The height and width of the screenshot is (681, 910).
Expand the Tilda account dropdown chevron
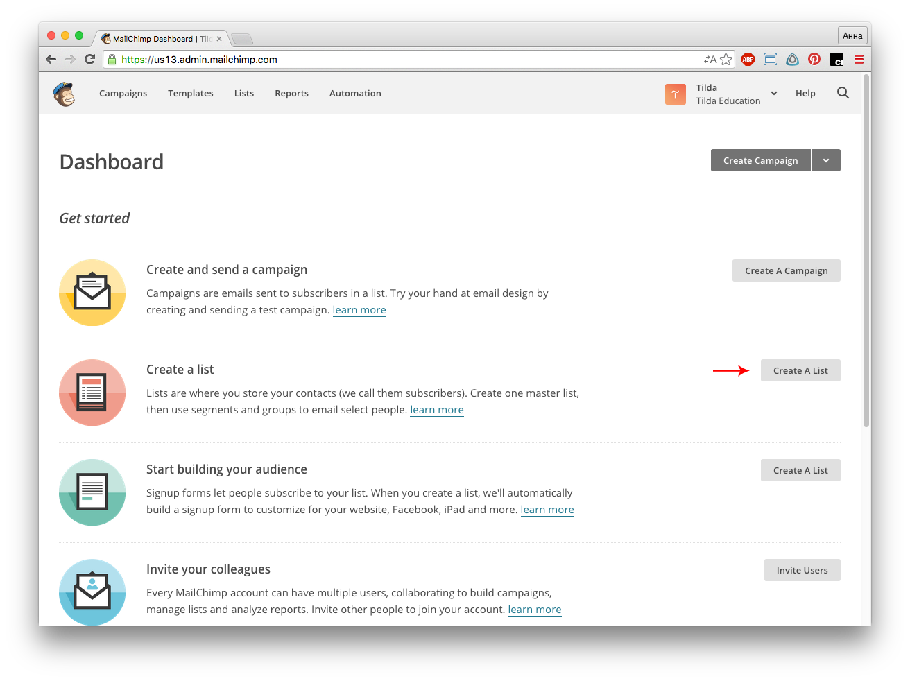coord(774,94)
